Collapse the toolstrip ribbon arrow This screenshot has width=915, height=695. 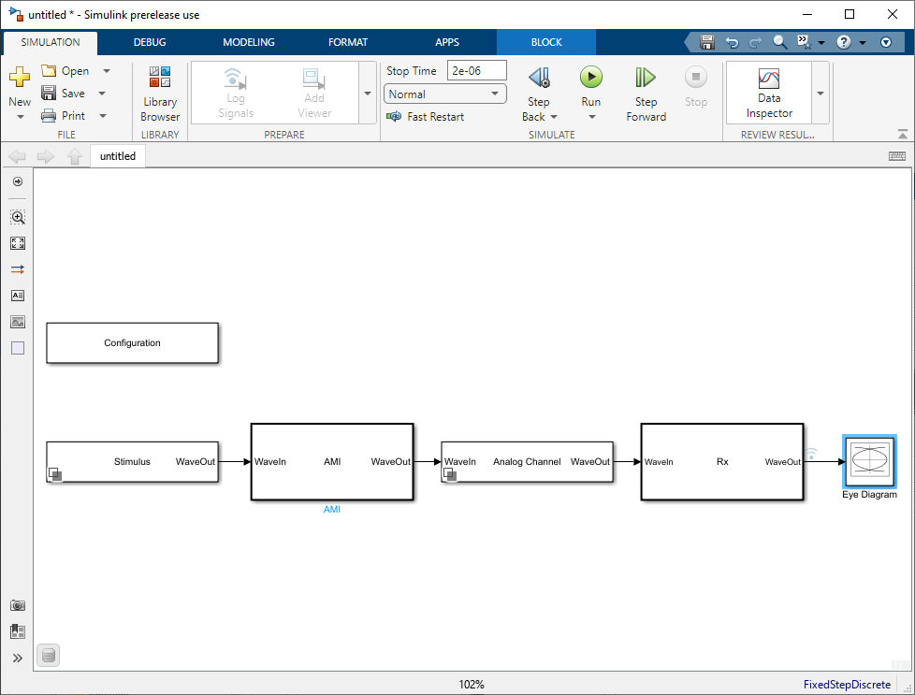pyautogui.click(x=902, y=134)
